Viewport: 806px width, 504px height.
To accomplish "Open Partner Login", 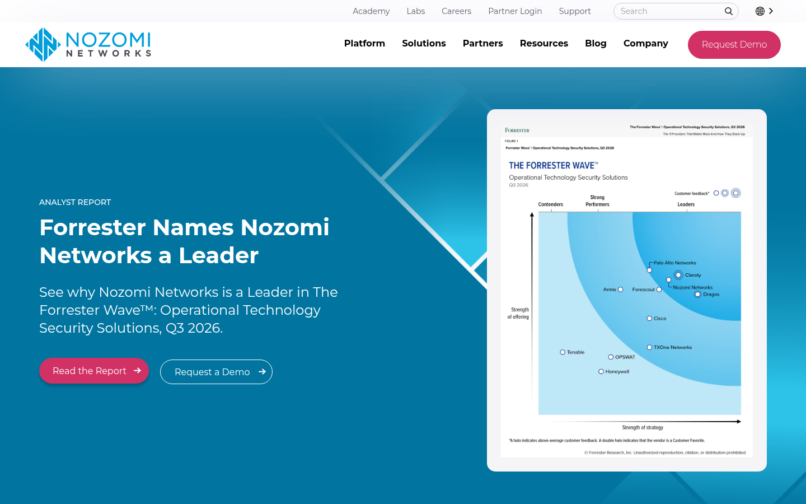I will pyautogui.click(x=515, y=11).
